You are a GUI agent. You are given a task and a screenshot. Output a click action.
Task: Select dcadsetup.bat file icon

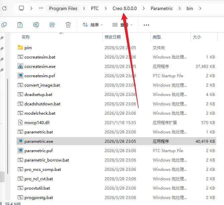point(20,94)
